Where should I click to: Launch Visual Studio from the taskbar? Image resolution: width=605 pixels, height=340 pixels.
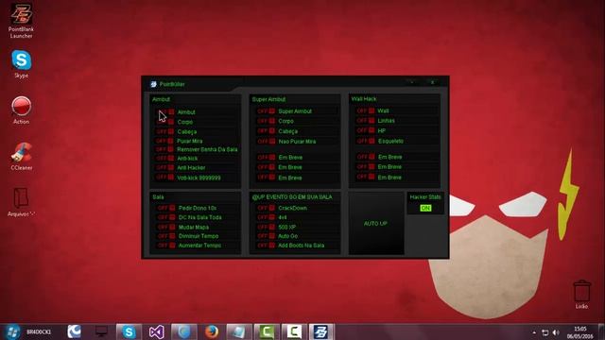coord(156,331)
